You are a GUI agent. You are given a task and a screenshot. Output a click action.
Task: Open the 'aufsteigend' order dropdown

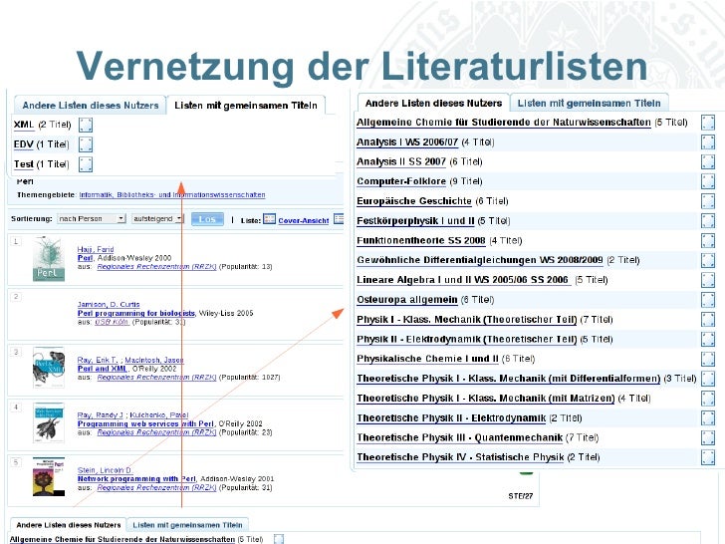point(157,219)
